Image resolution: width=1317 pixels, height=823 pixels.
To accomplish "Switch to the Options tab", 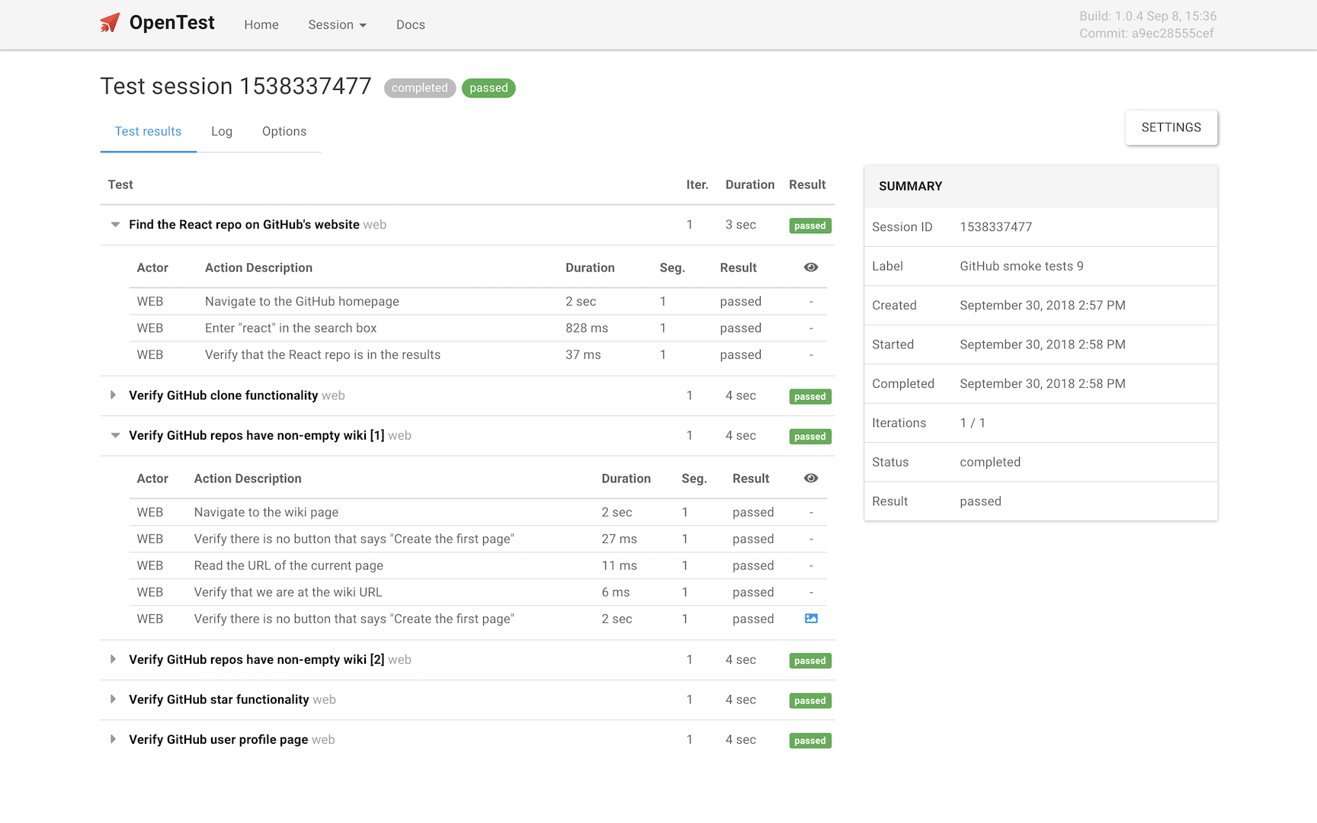I will (x=284, y=131).
